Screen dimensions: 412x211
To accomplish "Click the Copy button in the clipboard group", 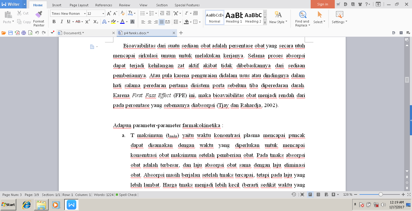I will [x=24, y=22].
